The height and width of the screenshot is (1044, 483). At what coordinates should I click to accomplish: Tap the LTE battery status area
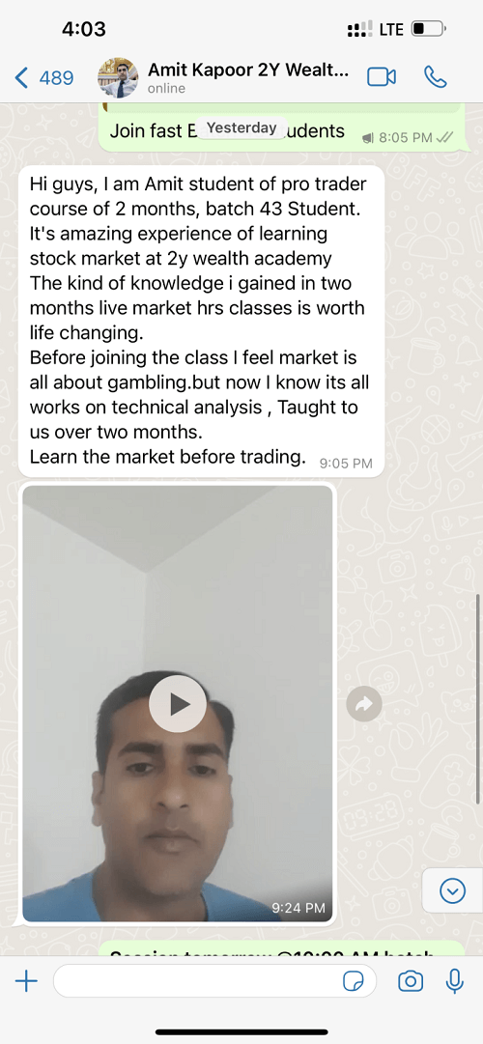tap(396, 29)
